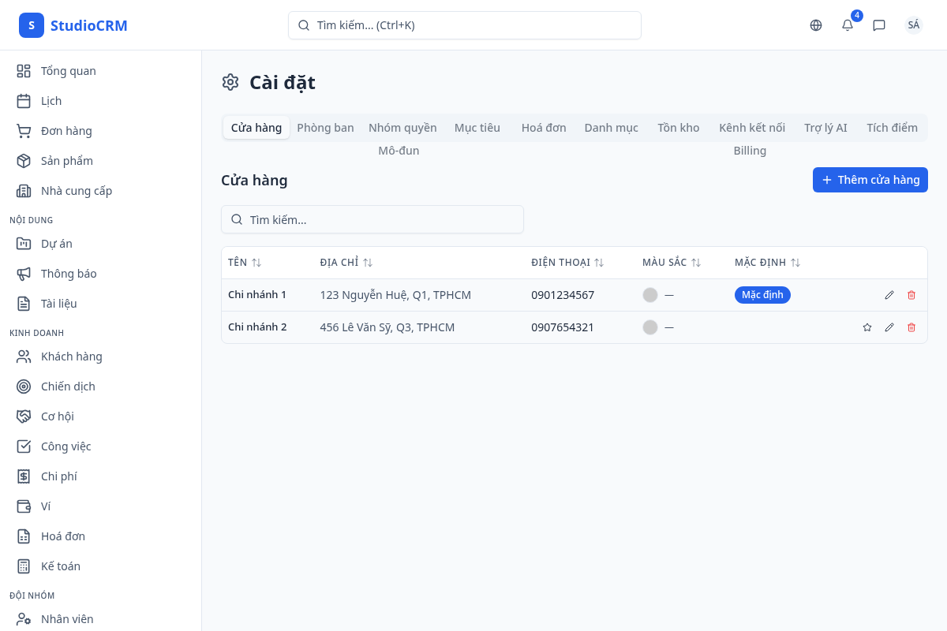Click the notification bell icon

click(848, 25)
